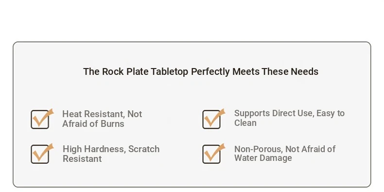Click 'Perfectly Meets These Needs' in the heading

[255, 72]
